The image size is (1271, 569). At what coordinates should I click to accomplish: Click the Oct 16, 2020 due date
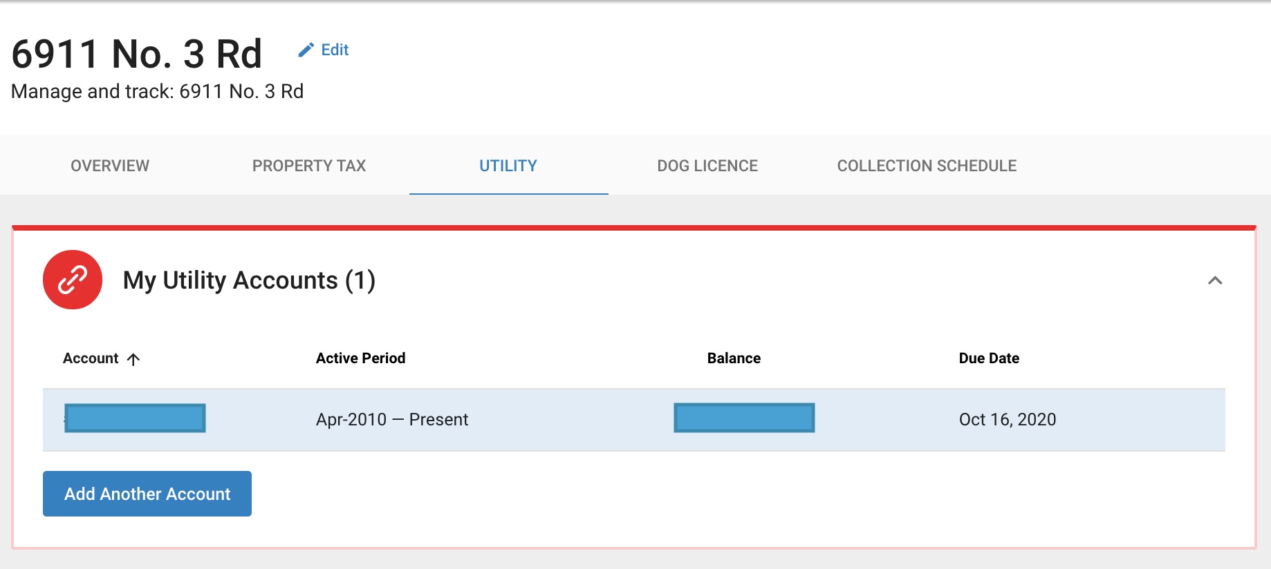(x=1007, y=420)
